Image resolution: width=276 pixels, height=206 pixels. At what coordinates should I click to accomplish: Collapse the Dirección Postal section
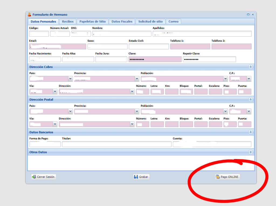click(x=250, y=99)
